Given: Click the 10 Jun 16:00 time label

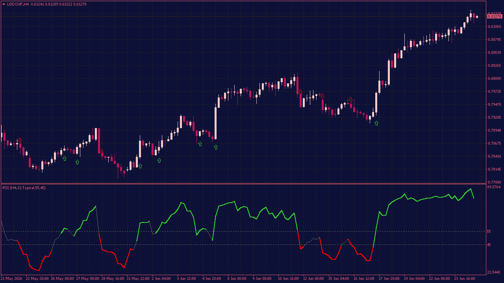Looking at the screenshot, I should 288,279.
